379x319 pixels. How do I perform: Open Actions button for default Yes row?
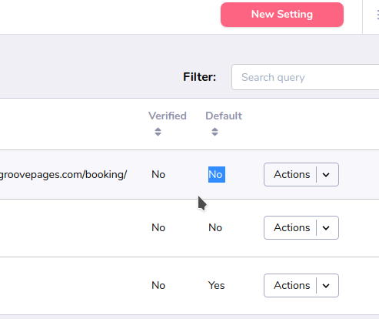(x=292, y=285)
